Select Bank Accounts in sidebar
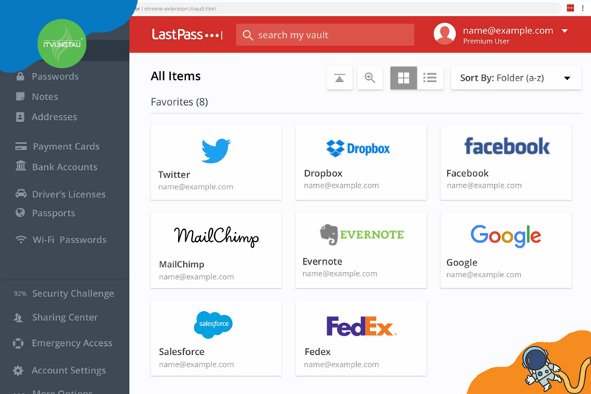The image size is (591, 394). point(64,166)
